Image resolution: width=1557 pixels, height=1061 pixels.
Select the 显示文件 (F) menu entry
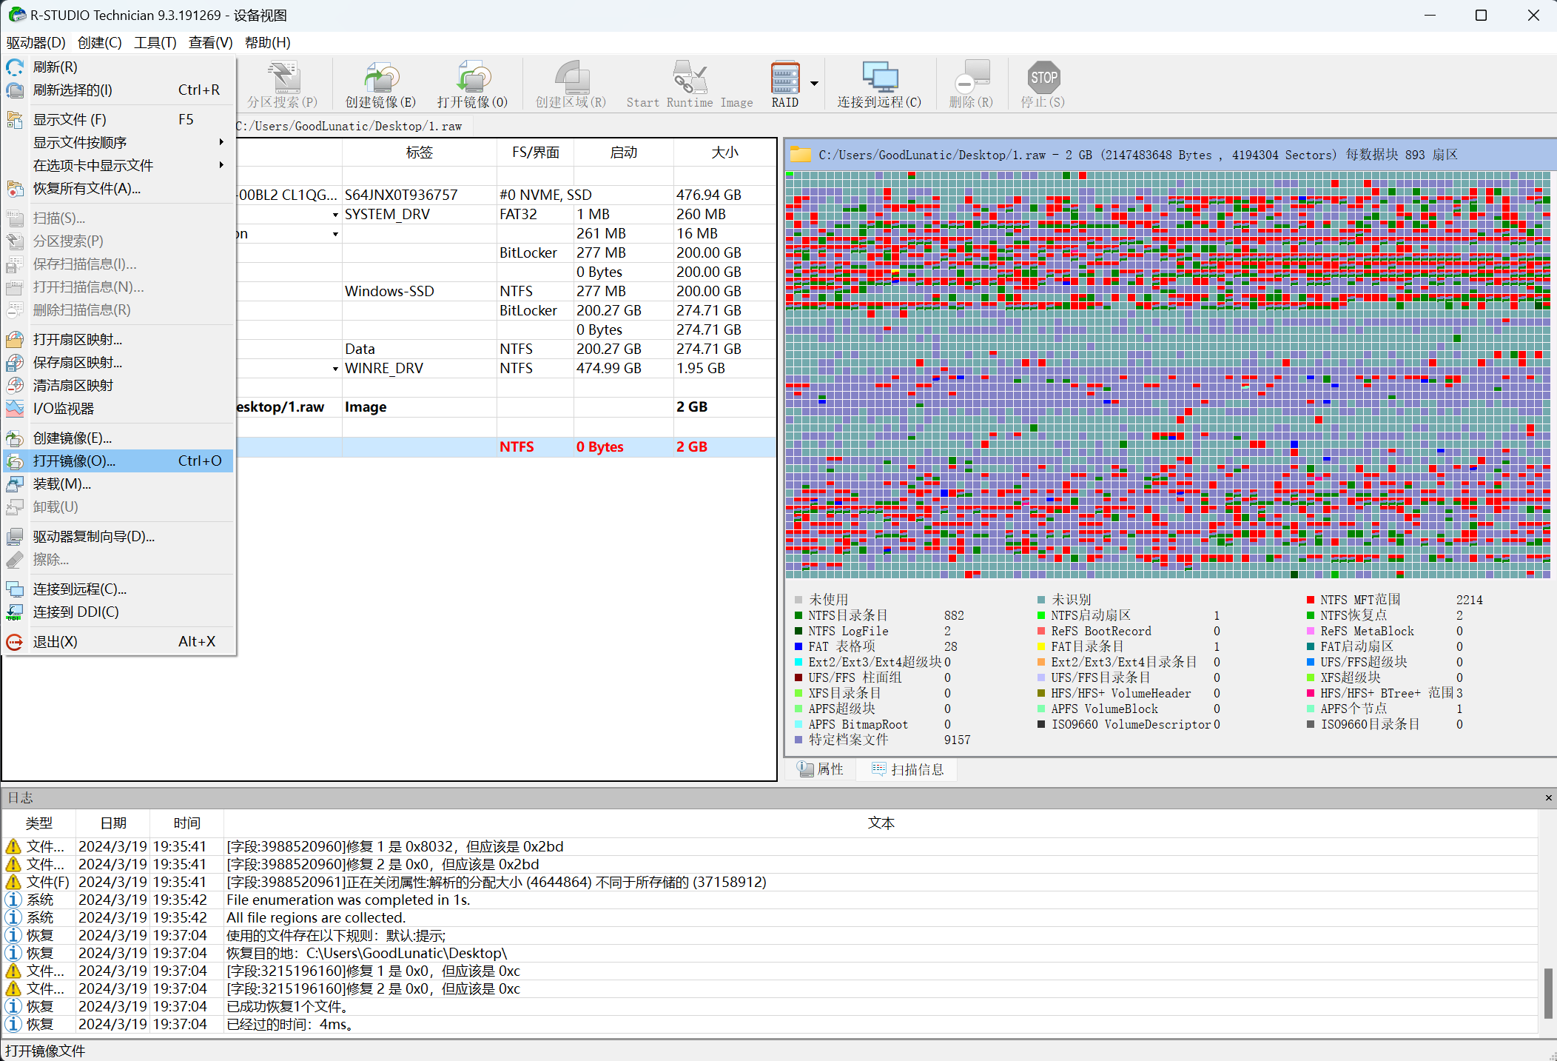click(118, 119)
